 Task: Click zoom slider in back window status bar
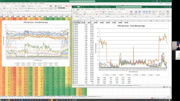point(164,98)
